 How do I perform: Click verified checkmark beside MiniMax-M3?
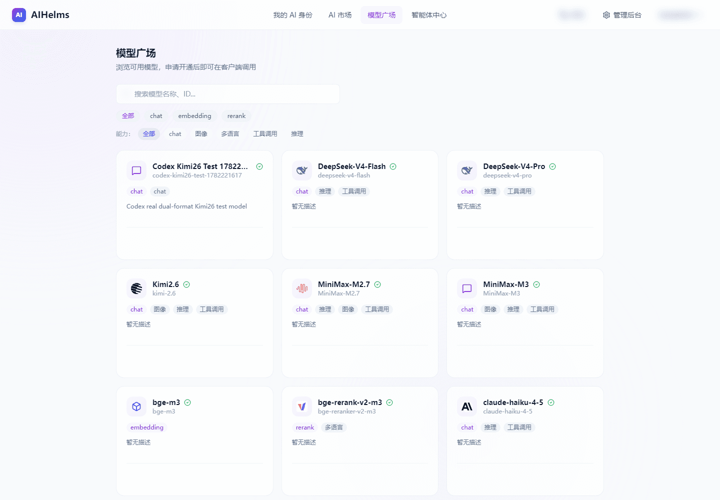[536, 284]
